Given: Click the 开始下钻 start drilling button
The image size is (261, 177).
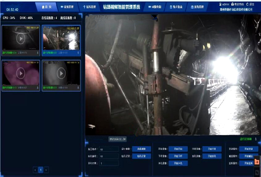Looking at the screenshot, I should click(175, 156).
